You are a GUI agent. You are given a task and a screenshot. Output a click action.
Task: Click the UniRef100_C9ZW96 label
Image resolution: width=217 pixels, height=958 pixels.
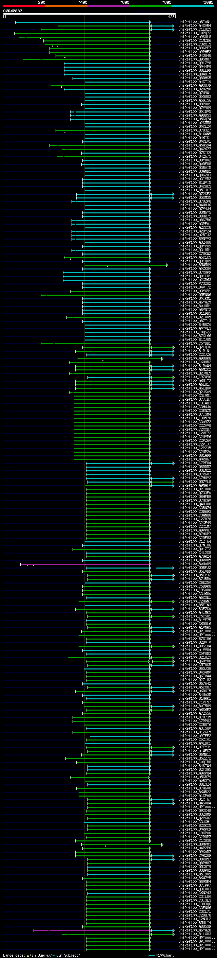195,377
